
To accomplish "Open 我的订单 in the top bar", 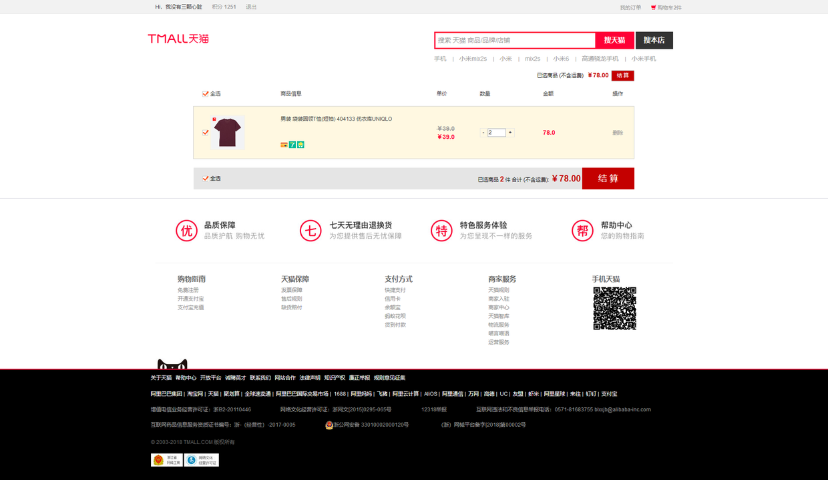I will [x=630, y=8].
